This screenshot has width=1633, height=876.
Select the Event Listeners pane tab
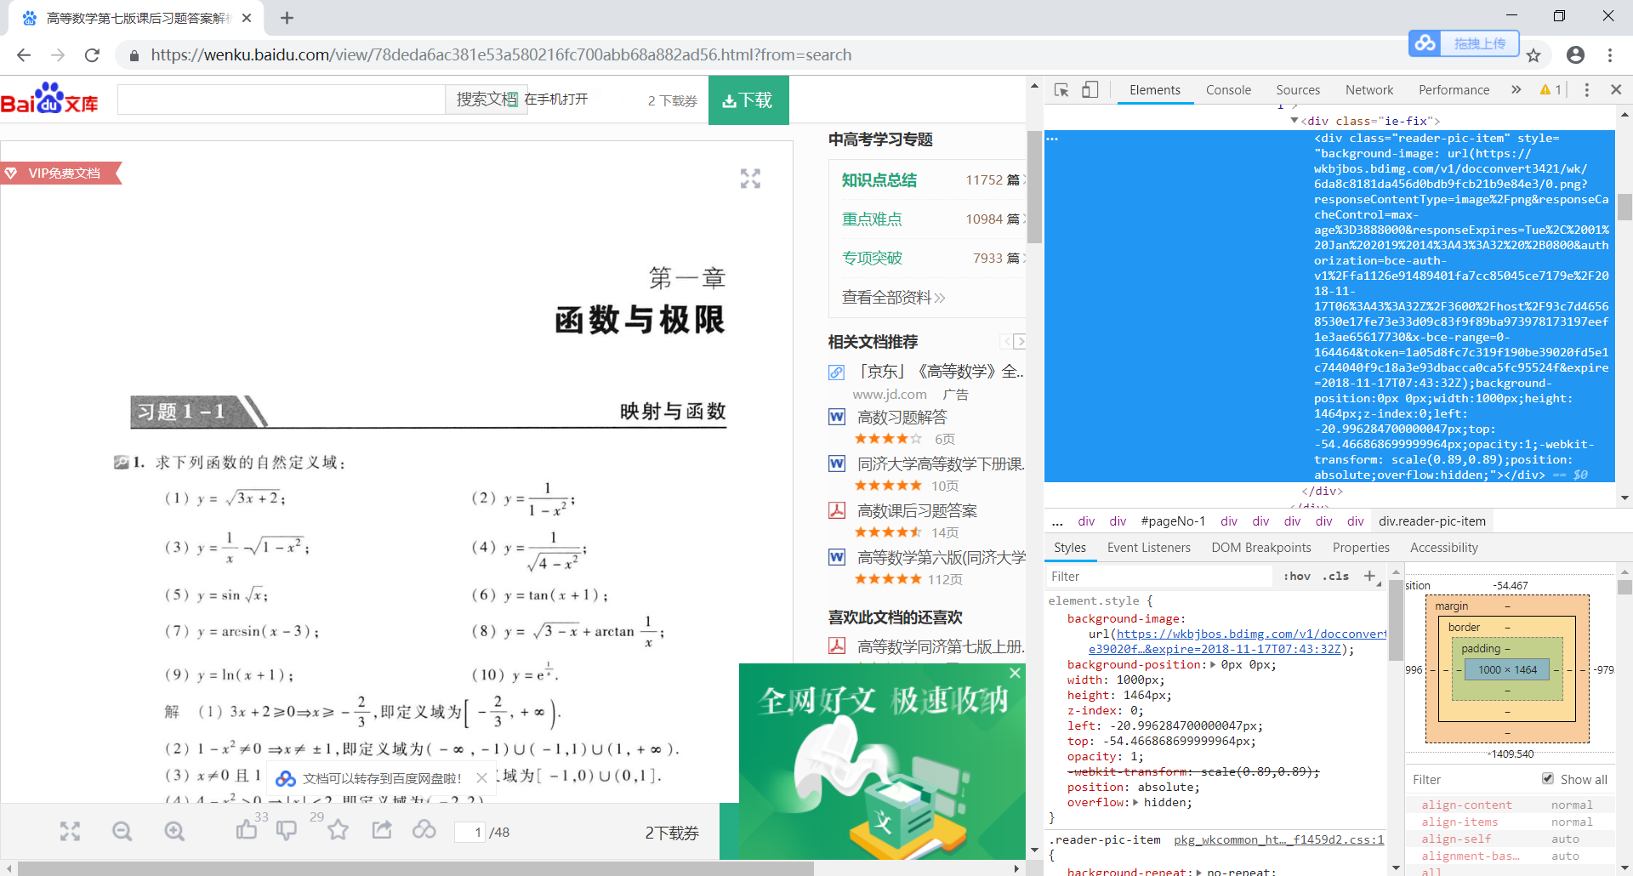[1149, 548]
